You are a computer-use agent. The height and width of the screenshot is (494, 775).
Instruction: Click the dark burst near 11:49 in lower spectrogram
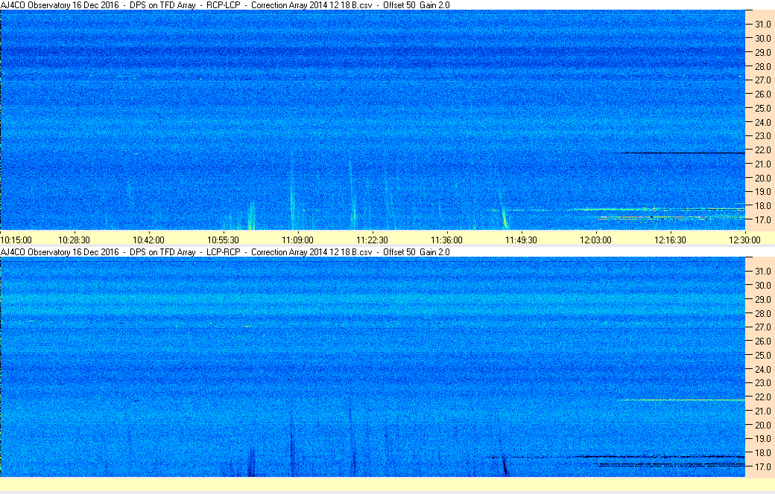504,465
